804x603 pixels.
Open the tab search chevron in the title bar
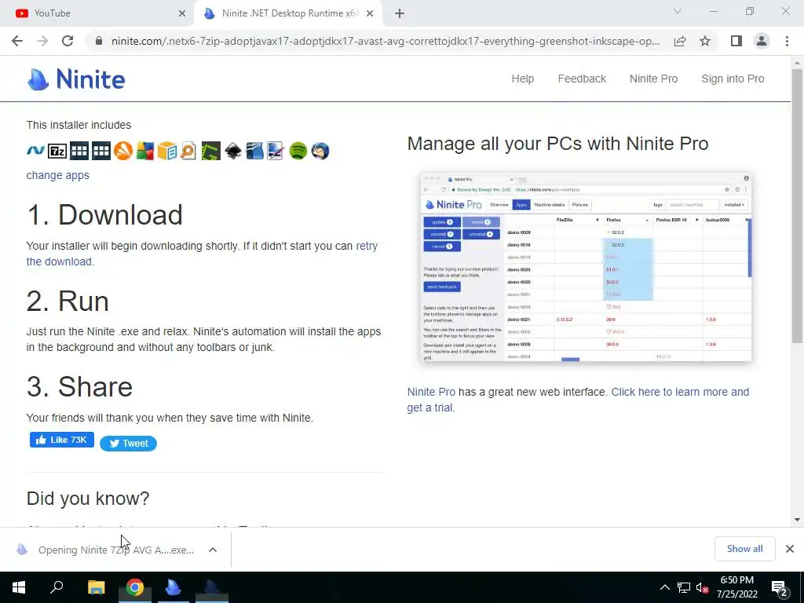click(678, 11)
